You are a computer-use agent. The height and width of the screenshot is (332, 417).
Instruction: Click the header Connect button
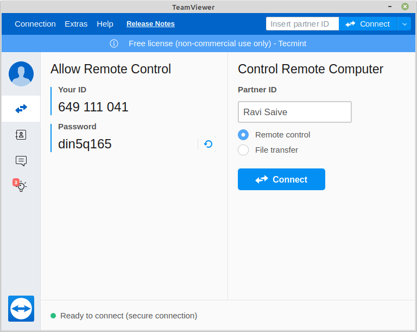(x=368, y=24)
